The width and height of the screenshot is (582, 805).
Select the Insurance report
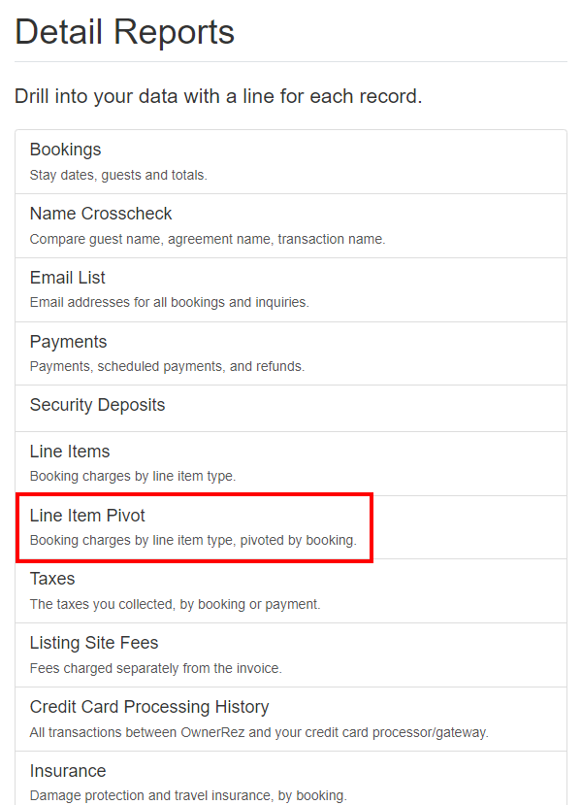pyautogui.click(x=68, y=771)
